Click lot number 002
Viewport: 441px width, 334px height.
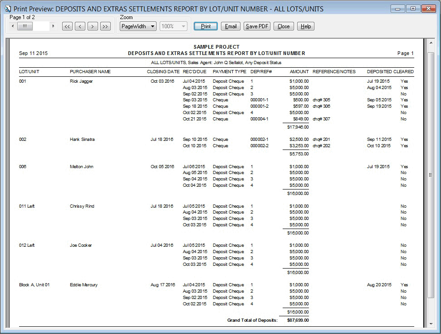coord(23,140)
